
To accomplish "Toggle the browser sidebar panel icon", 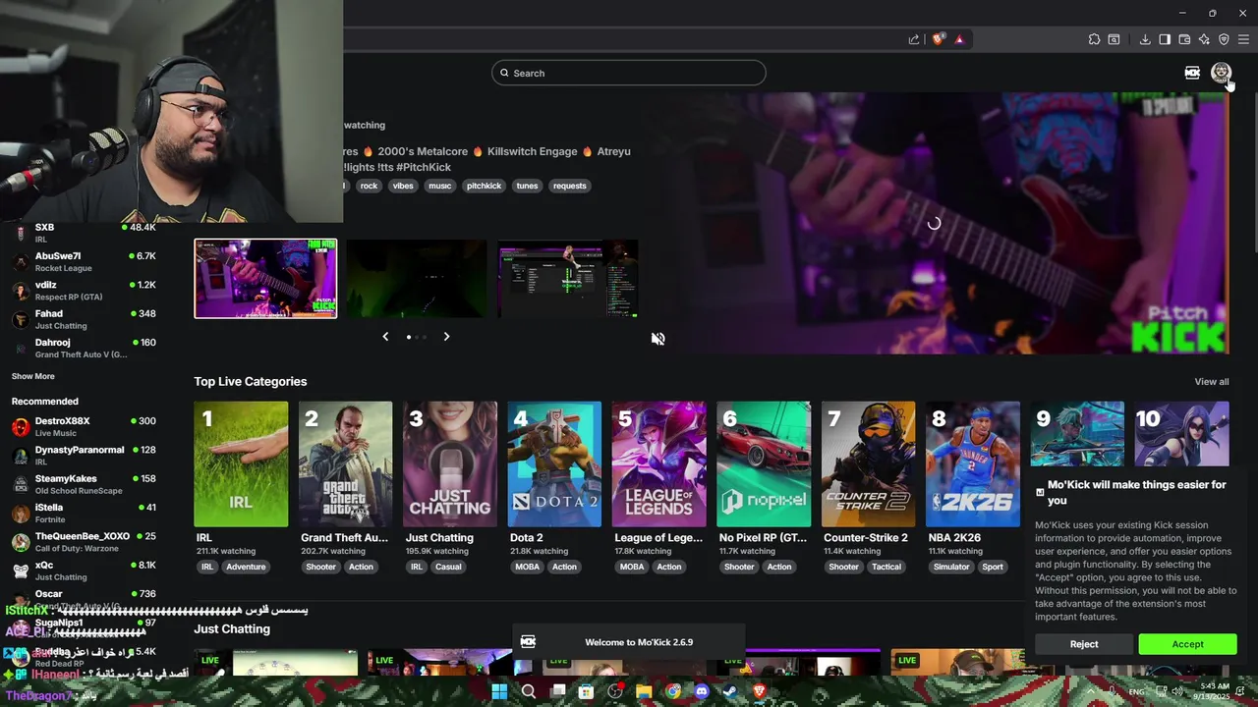I will [1165, 39].
